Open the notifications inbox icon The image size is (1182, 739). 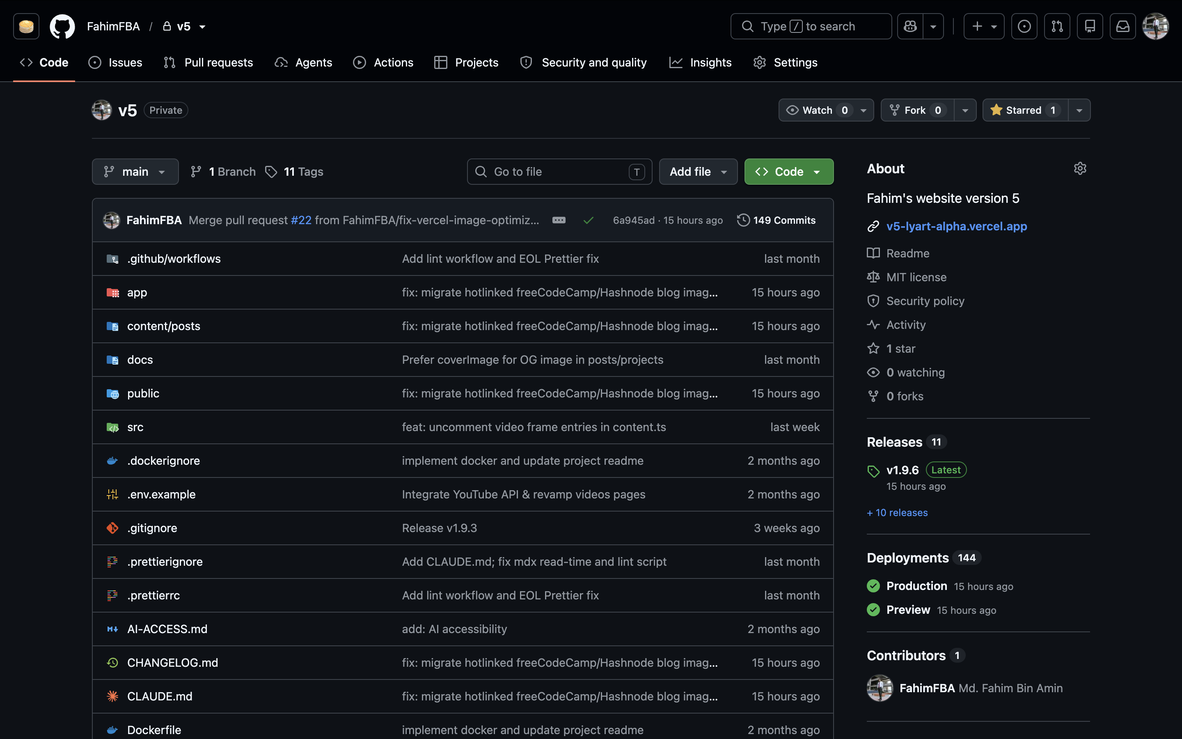pos(1122,26)
